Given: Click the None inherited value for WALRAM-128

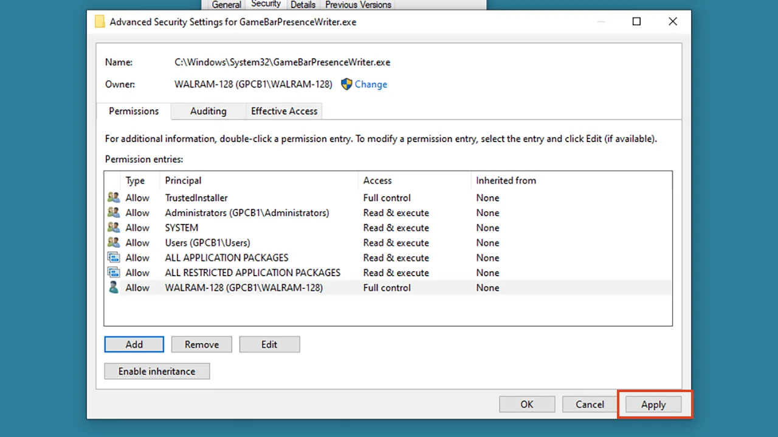Looking at the screenshot, I should coord(487,288).
